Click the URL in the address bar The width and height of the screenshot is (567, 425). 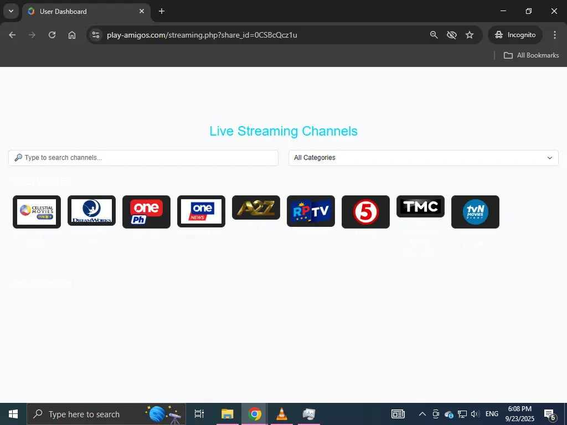tap(202, 35)
